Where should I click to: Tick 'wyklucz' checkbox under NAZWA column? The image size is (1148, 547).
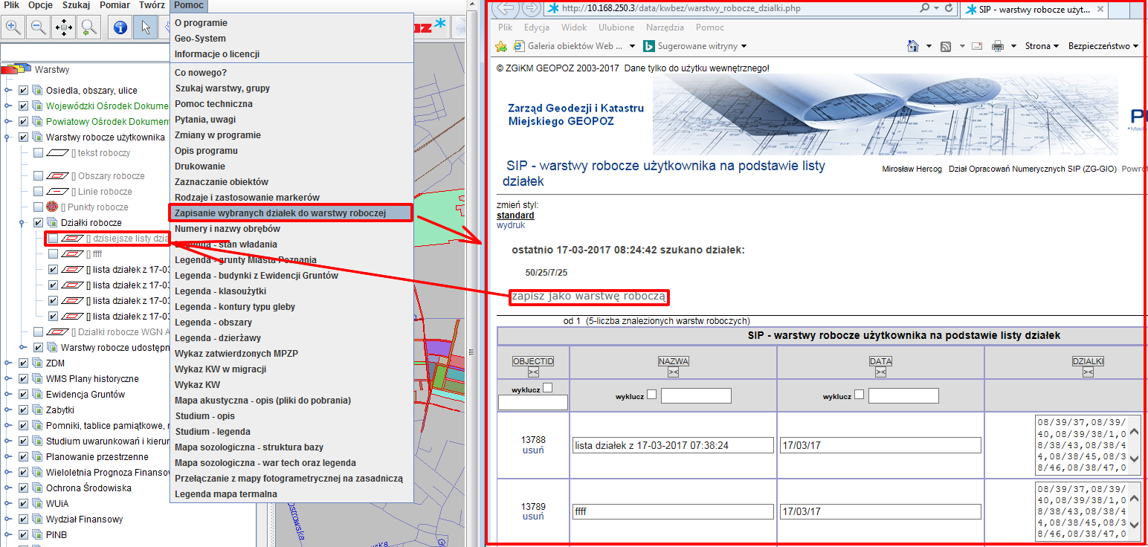[x=651, y=395]
